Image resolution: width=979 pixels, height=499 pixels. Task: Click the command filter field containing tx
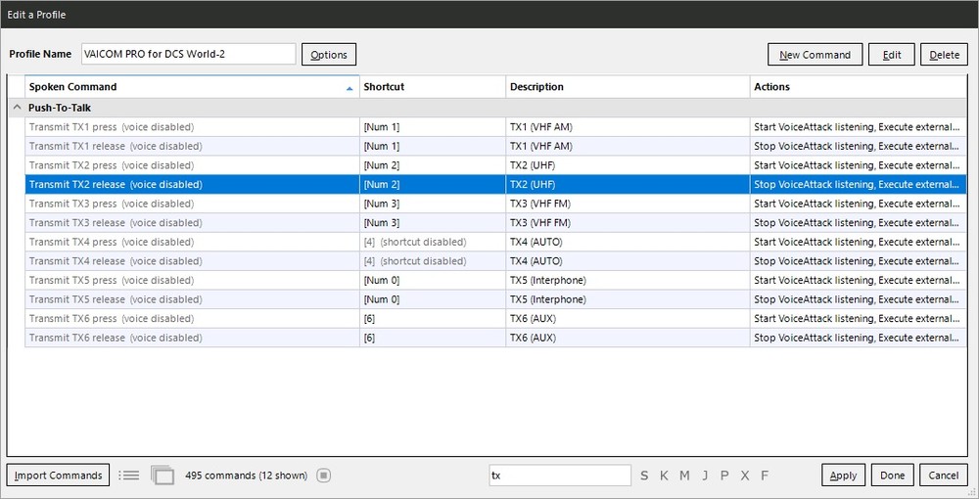pos(560,476)
